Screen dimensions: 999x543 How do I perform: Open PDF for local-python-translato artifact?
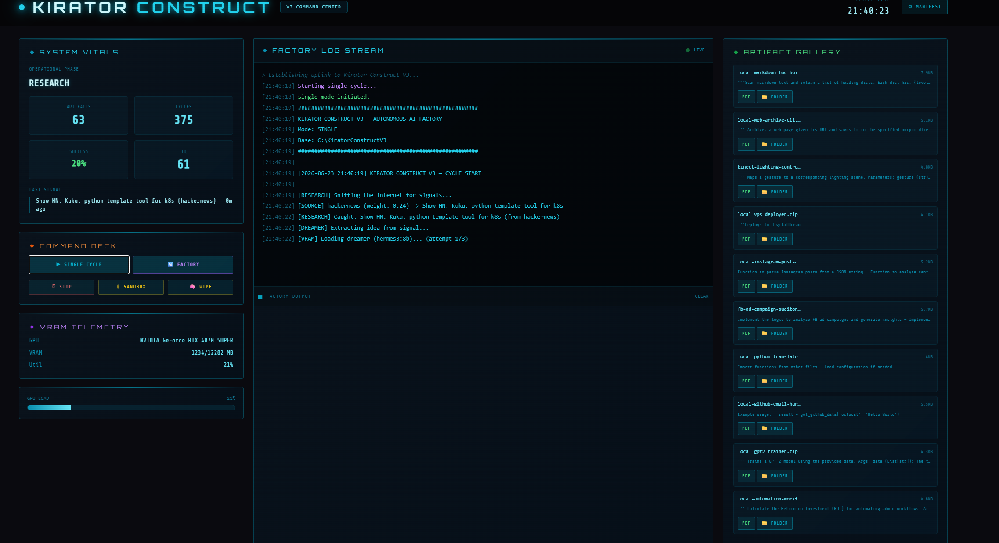746,381
